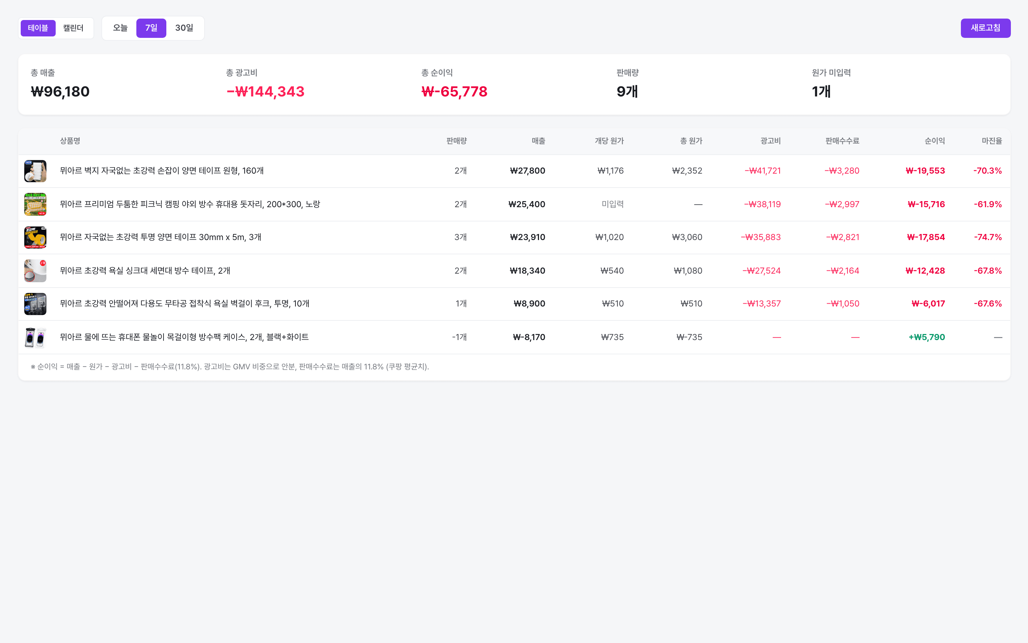Click unit cost cell ₩1,176

coord(610,170)
